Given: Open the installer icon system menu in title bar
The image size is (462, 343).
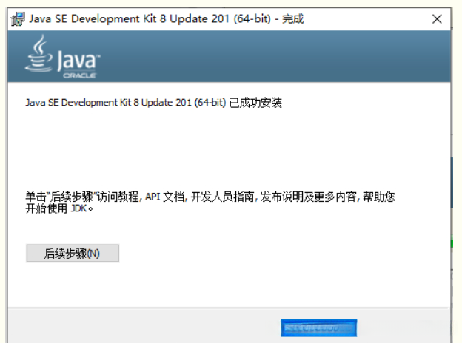Looking at the screenshot, I should pos(18,19).
